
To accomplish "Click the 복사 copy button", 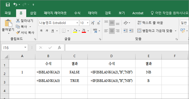I will coord(22,27).
